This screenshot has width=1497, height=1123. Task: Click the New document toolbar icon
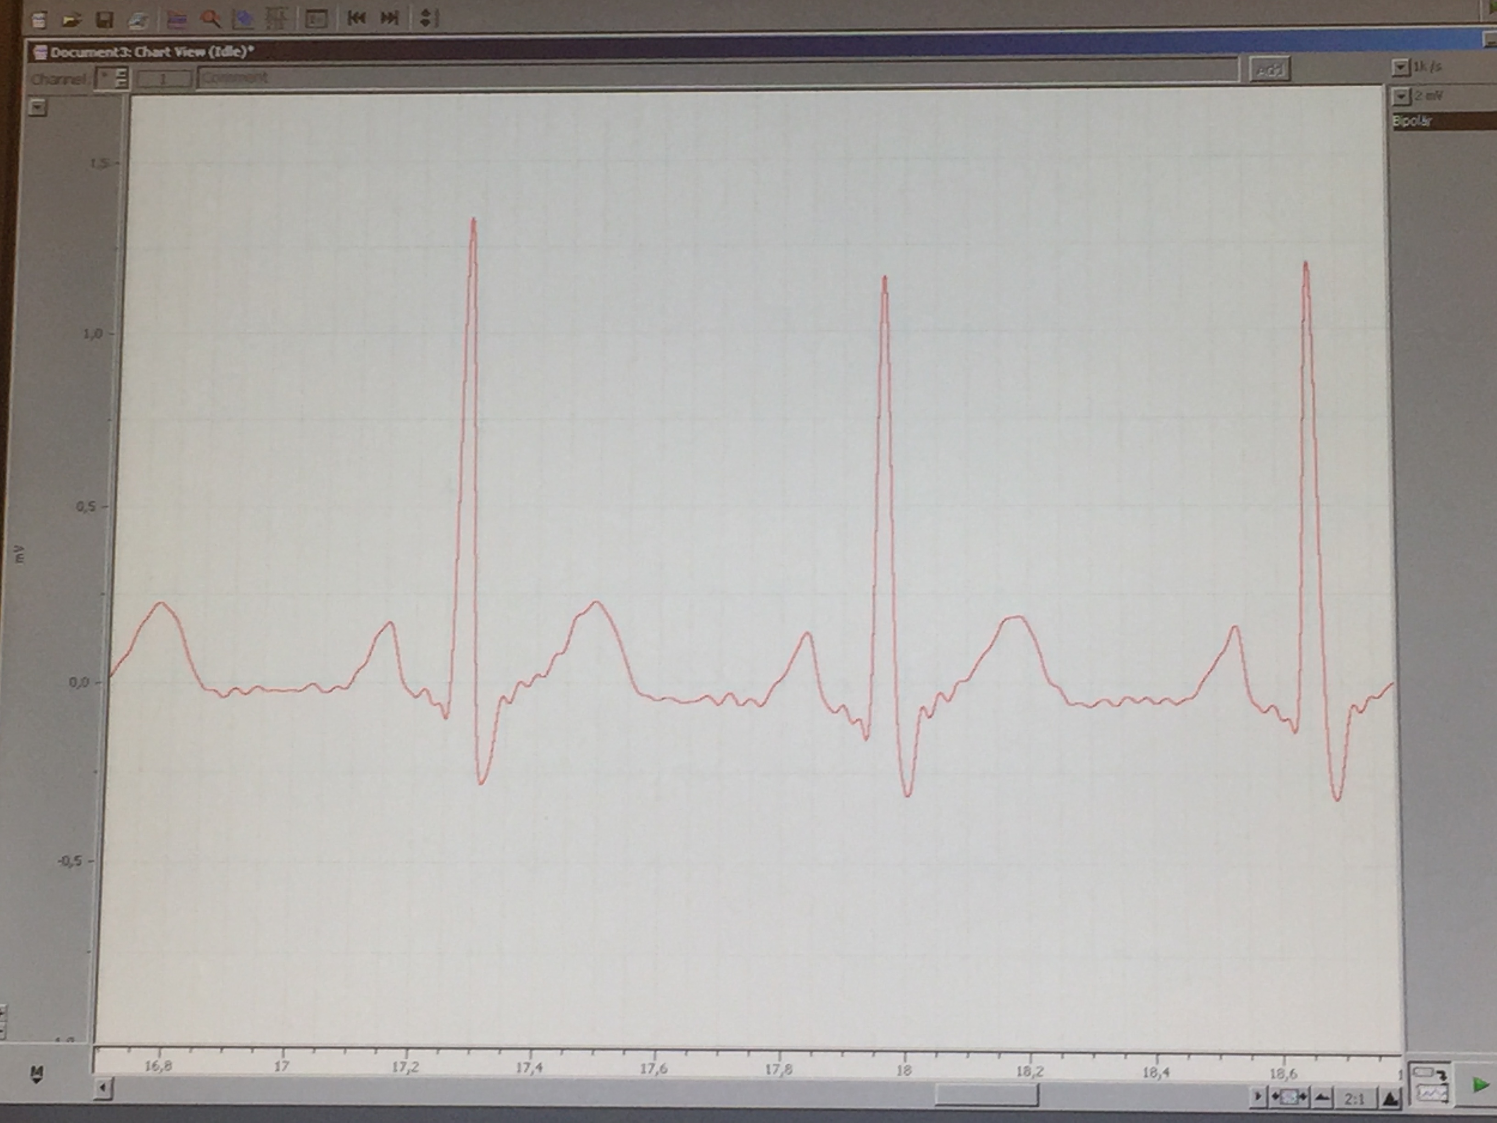(x=39, y=20)
